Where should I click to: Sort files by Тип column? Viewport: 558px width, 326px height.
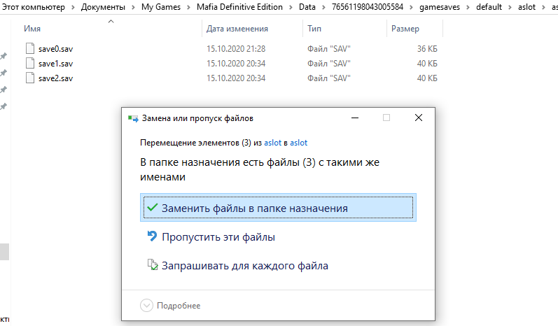(314, 29)
